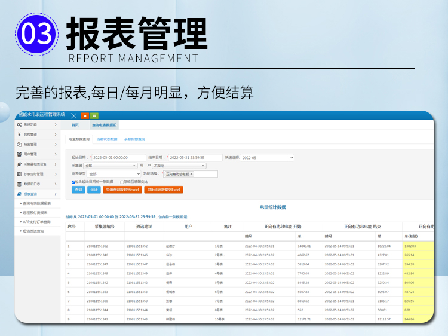Viewport: 448px width, 336px height.
Task: Open the 快速选择 dropdown showing 2022-05
Action: click(267, 158)
